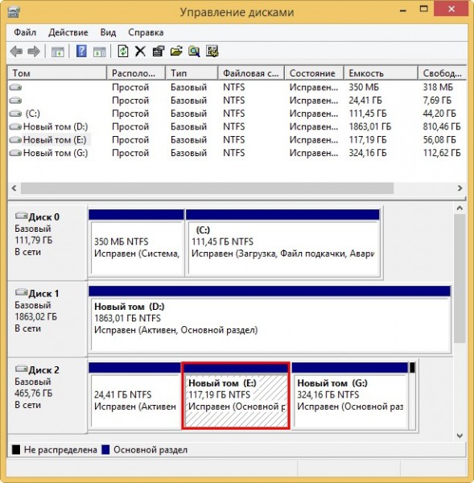Image resolution: width=474 pixels, height=483 pixels.
Task: Select the drive icon of Новый том (G:)
Action: pyautogui.click(x=15, y=153)
